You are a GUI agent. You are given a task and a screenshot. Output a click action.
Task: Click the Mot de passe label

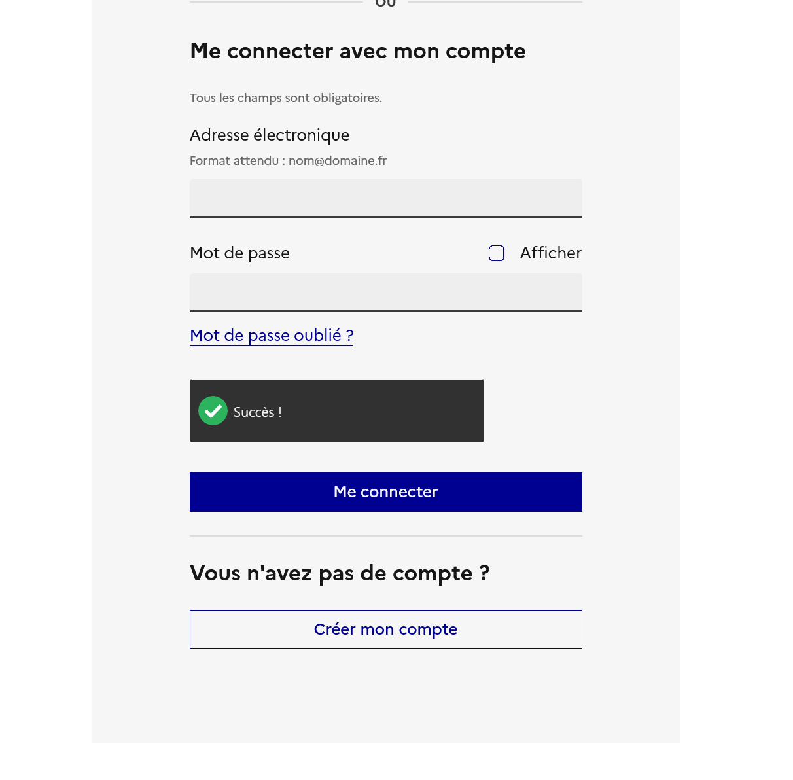pyautogui.click(x=239, y=253)
